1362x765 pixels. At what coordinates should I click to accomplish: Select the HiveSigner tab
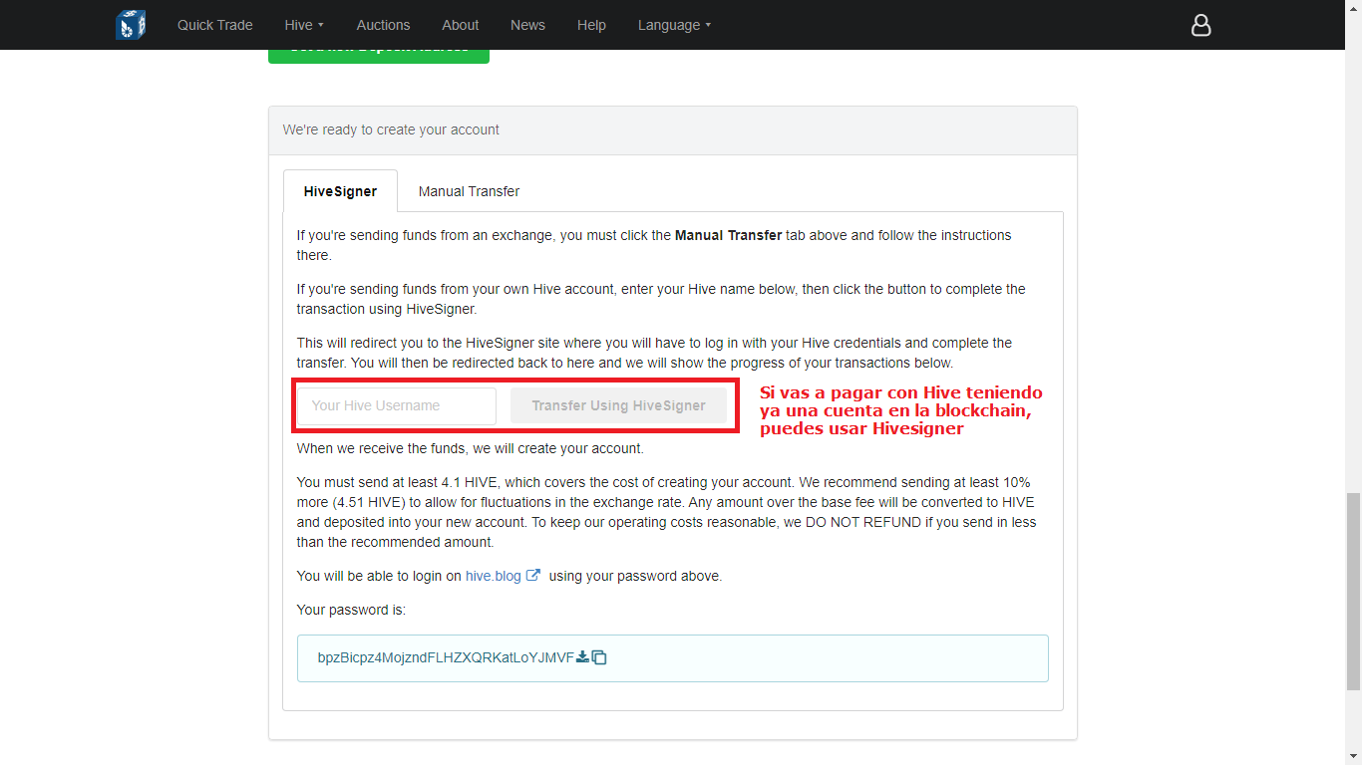click(x=340, y=191)
